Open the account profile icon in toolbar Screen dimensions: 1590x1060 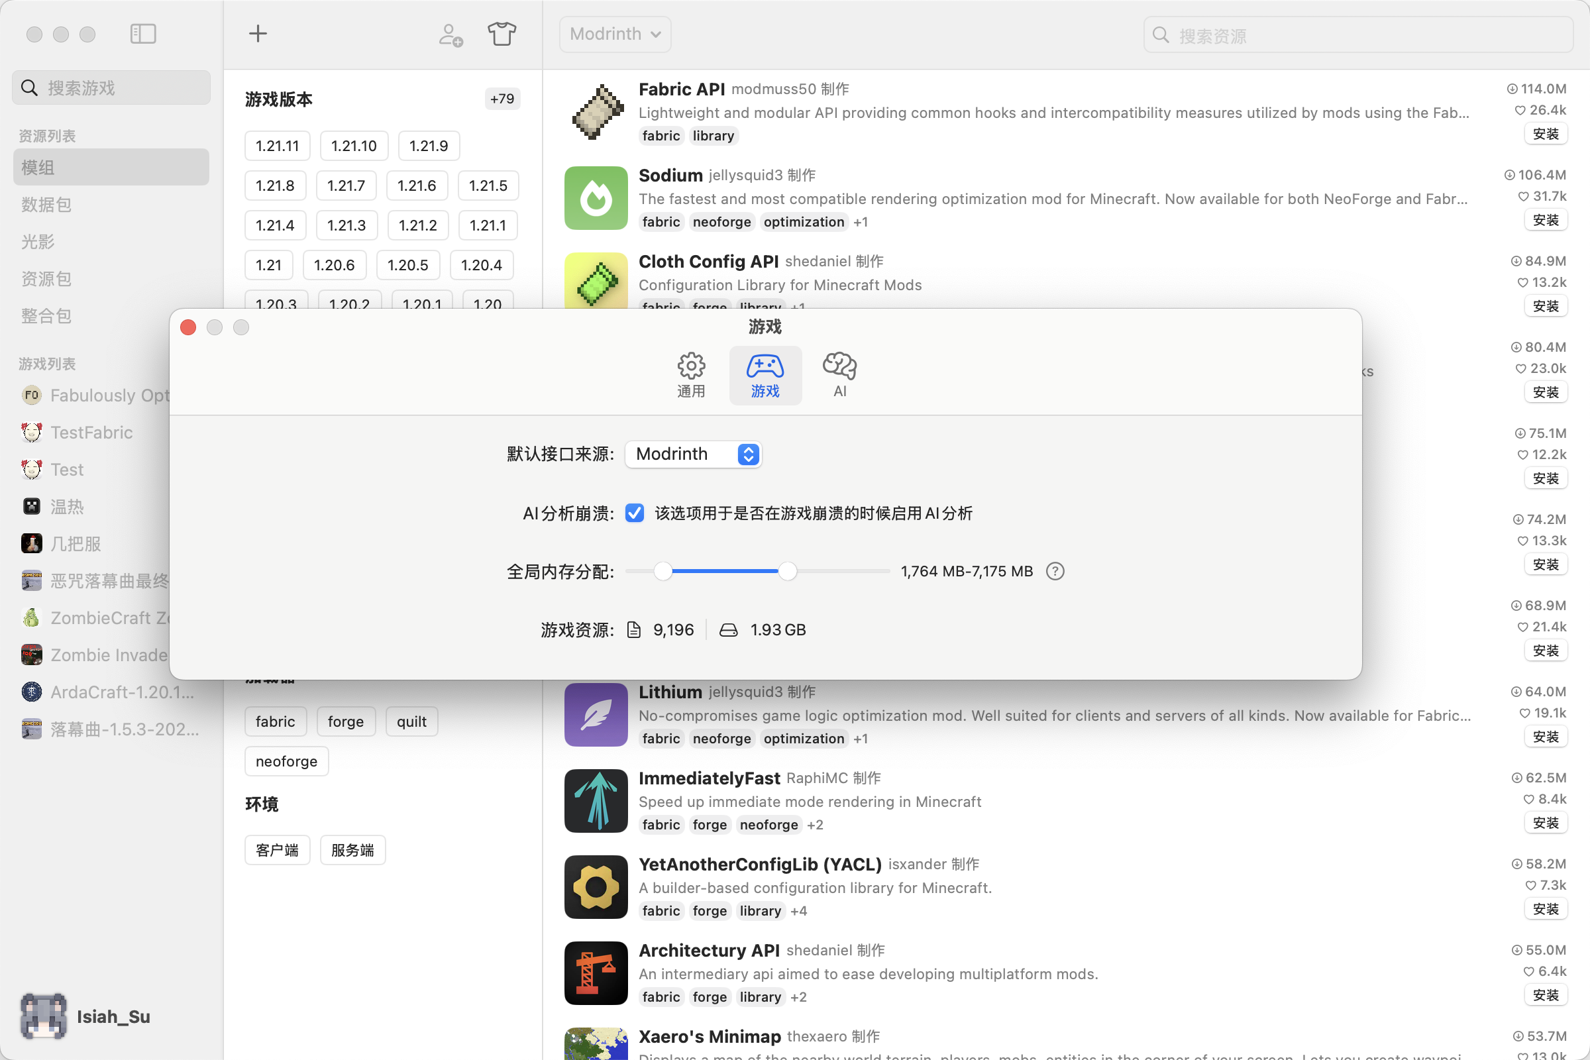(x=450, y=34)
